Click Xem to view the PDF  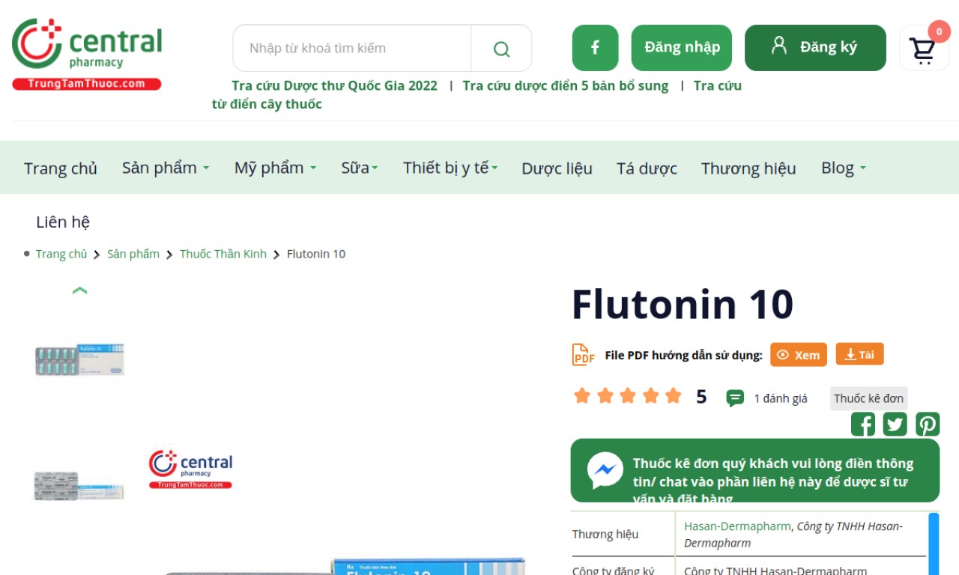click(x=799, y=355)
